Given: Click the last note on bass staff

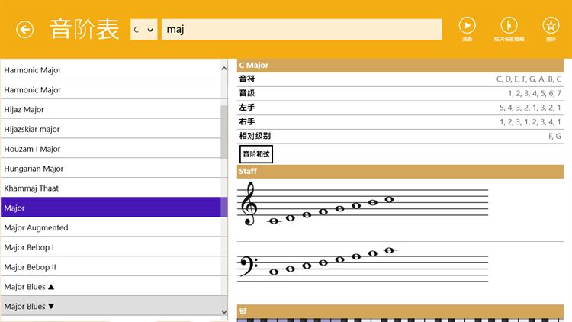Looking at the screenshot, I should click(389, 250).
